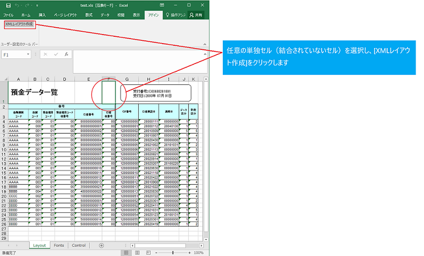
Task: Switch to the Control sheet tab
Action: [78, 245]
